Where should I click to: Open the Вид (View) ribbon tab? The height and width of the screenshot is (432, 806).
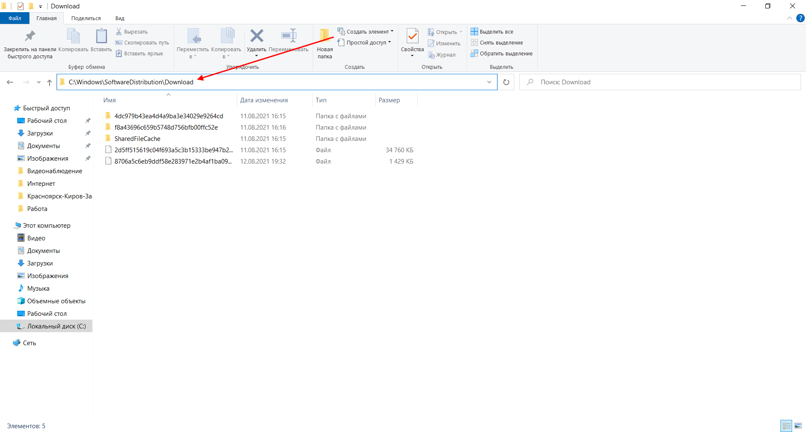coord(120,18)
